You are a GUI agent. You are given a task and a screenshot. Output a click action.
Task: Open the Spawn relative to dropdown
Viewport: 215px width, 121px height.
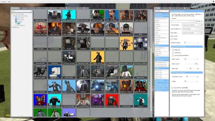point(192,29)
